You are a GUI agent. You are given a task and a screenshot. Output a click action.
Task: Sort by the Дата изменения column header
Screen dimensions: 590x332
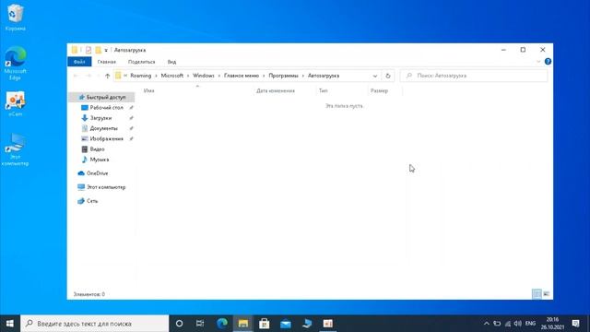click(x=276, y=90)
